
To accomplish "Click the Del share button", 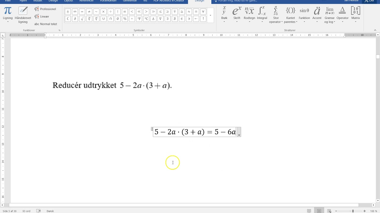I will [370, 1].
